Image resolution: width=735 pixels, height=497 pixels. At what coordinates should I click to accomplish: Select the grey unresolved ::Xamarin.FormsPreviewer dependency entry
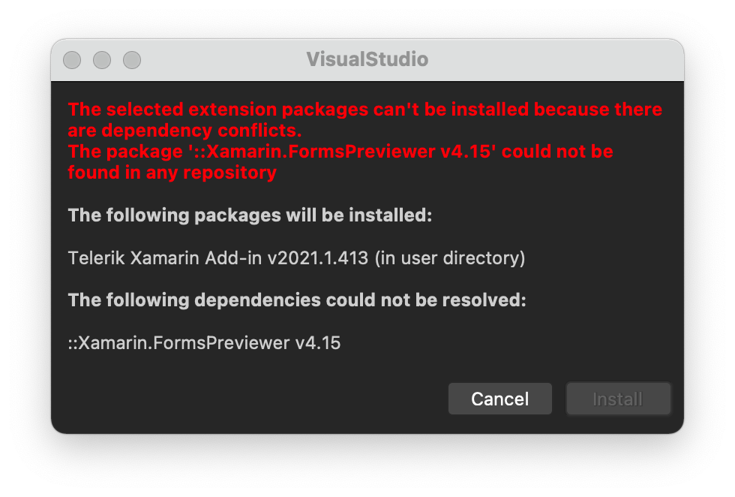click(x=178, y=343)
